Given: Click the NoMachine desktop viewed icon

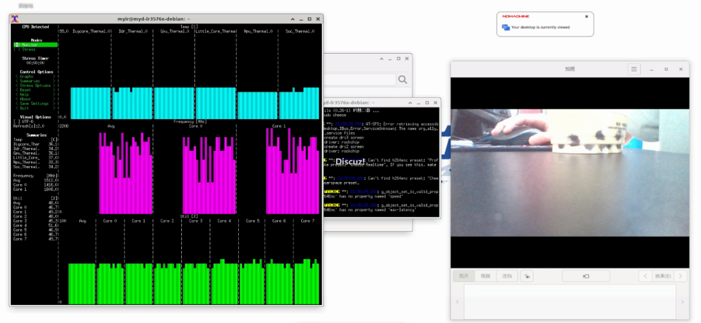Looking at the screenshot, I should click(x=506, y=27).
